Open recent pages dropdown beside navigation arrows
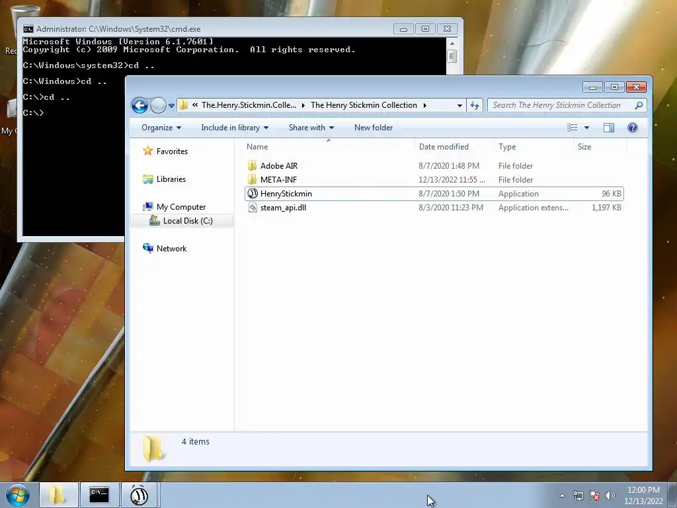 [171, 105]
